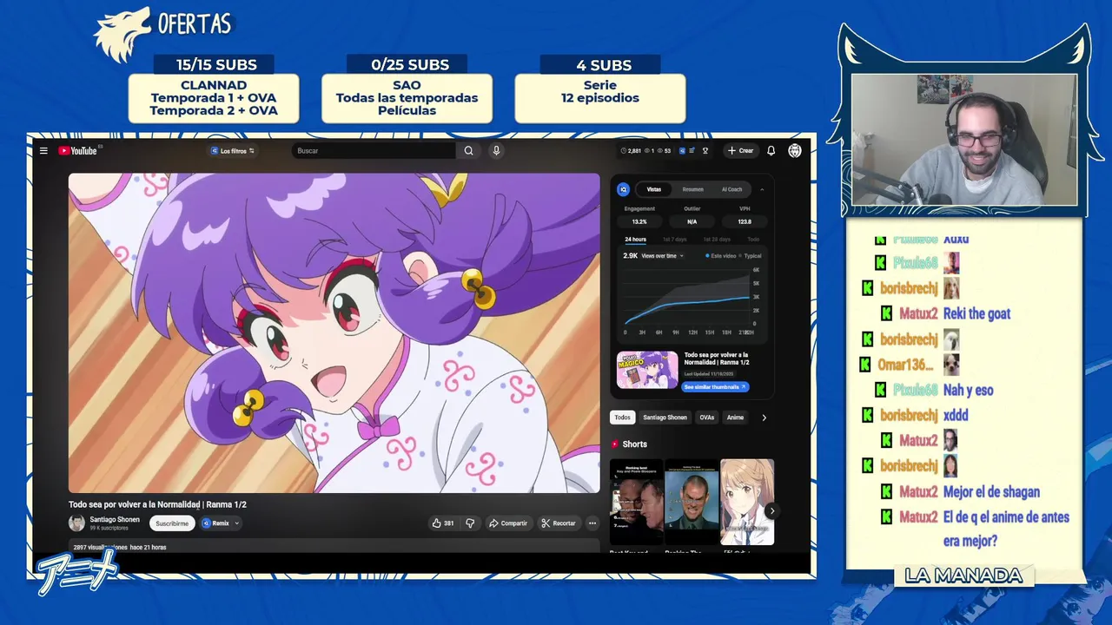Click the video title Todo sea por volver

coord(157,504)
